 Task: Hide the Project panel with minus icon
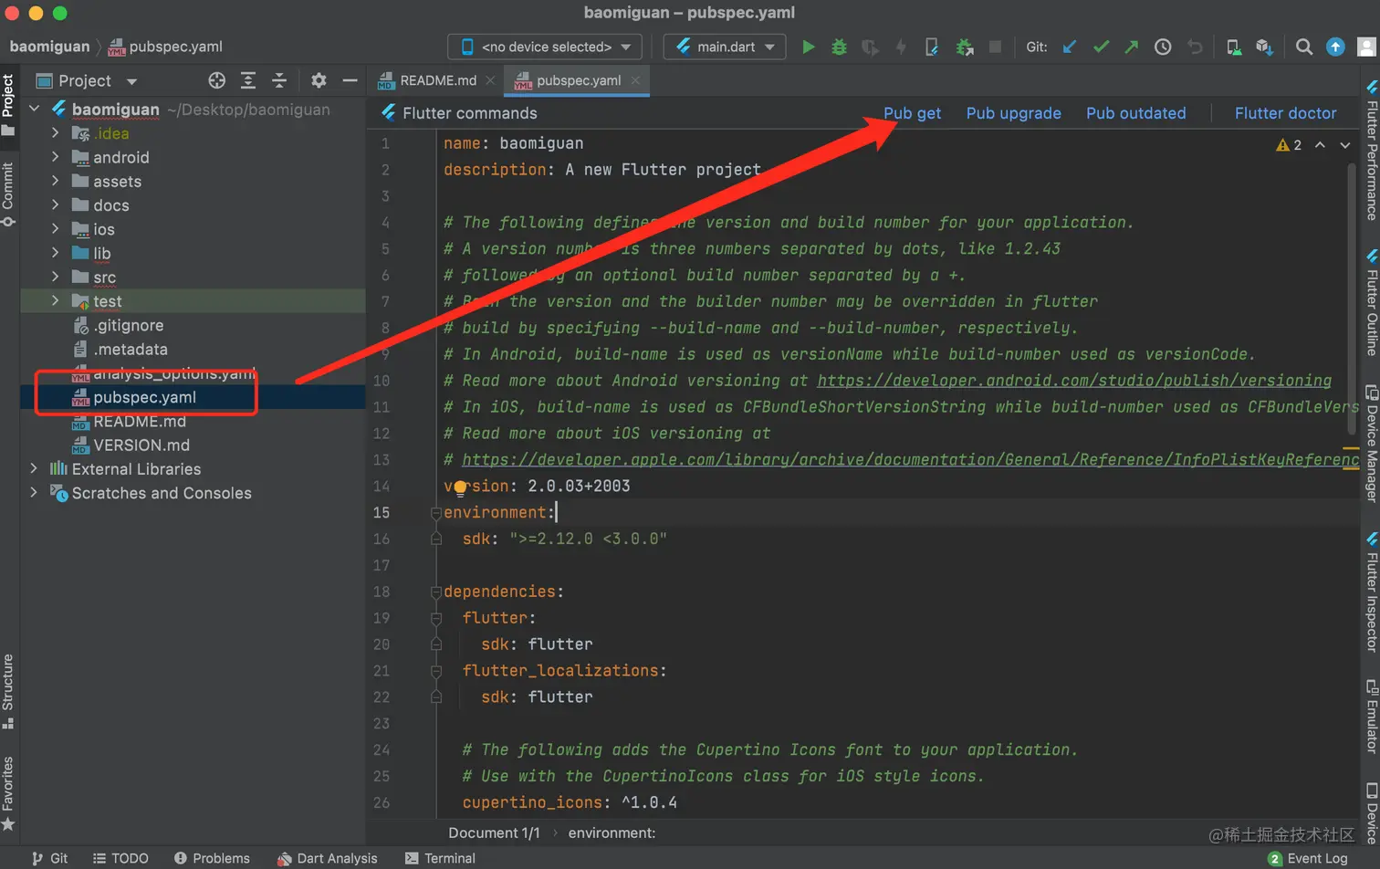point(350,80)
